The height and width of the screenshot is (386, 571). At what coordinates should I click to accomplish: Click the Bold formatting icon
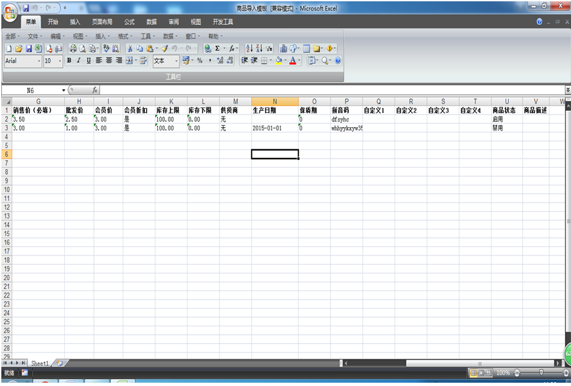(x=69, y=60)
